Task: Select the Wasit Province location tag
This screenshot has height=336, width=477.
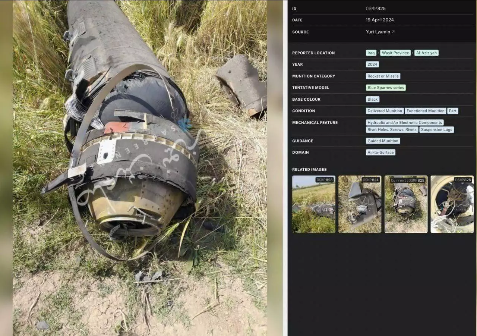Action: [395, 53]
